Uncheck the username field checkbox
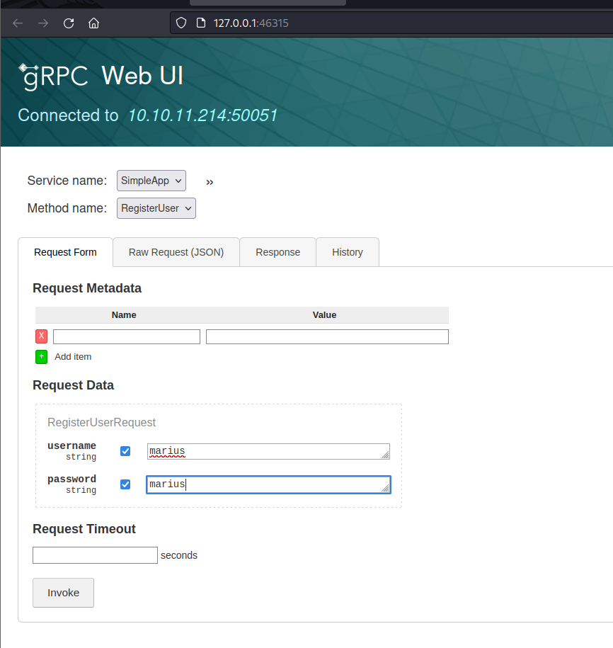 point(125,451)
